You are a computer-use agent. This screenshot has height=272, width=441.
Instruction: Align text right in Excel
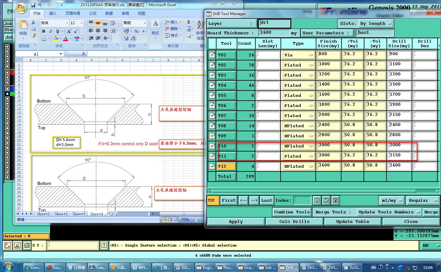[x=105, y=31]
